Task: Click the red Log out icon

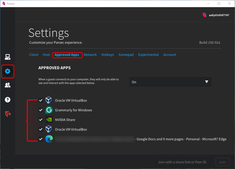Action: pos(8,114)
